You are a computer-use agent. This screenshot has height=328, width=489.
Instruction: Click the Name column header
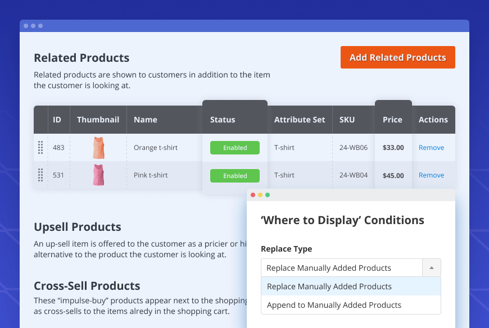point(146,120)
